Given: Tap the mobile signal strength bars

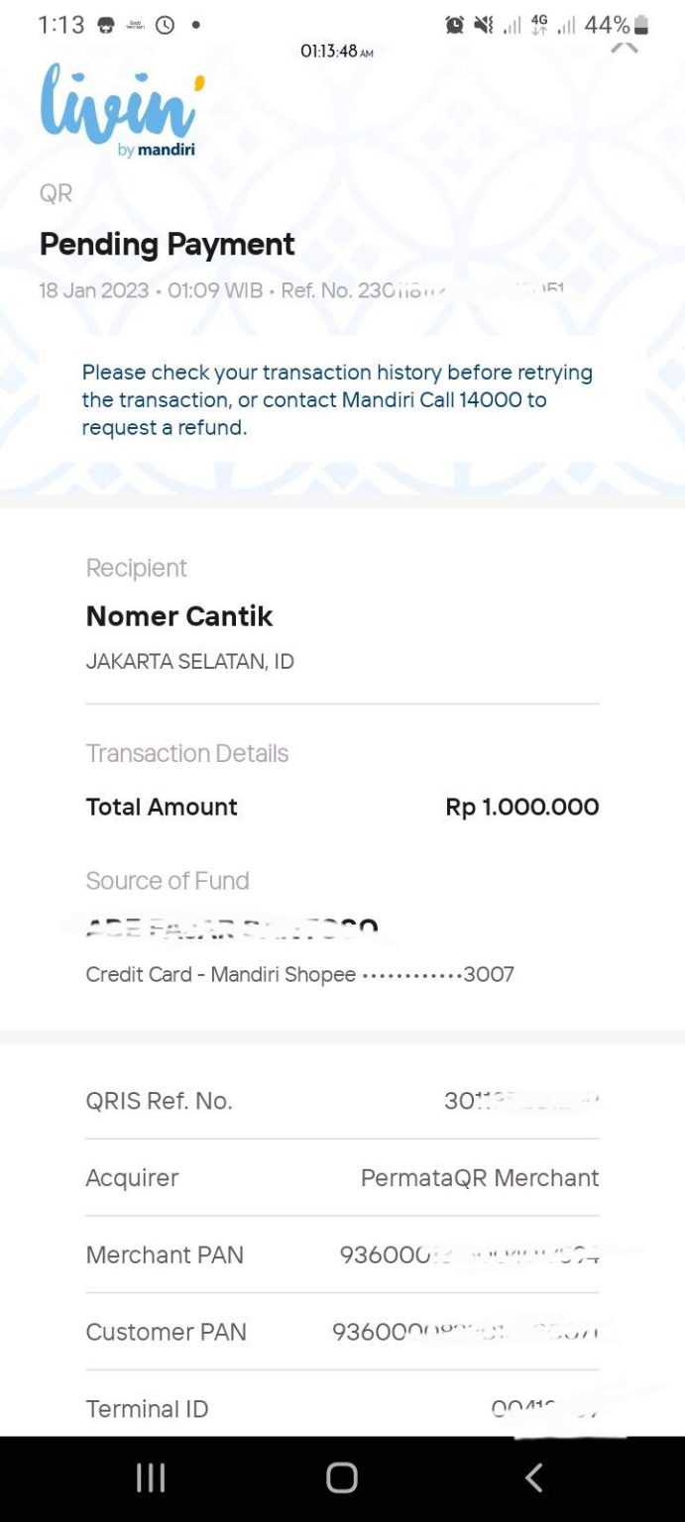Looking at the screenshot, I should click(513, 25).
